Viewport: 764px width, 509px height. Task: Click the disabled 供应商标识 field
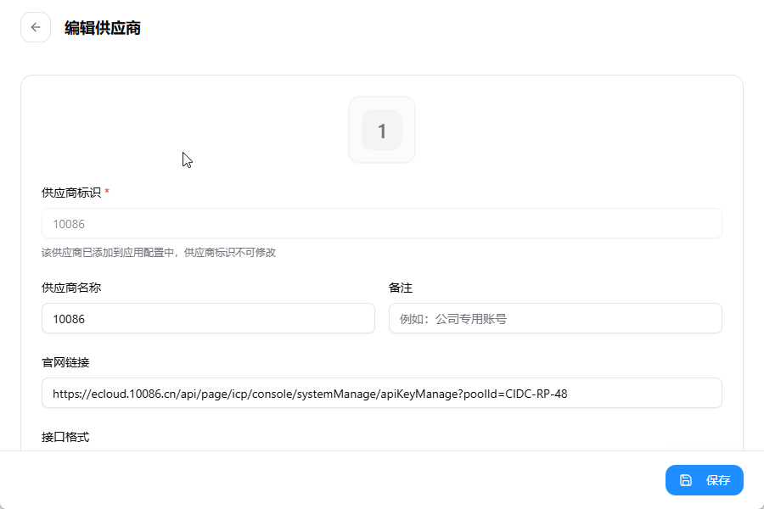(382, 224)
